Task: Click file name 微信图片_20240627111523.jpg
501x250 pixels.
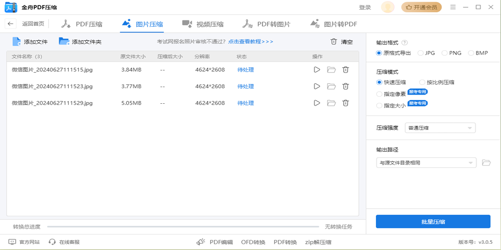Action: pyautogui.click(x=52, y=86)
